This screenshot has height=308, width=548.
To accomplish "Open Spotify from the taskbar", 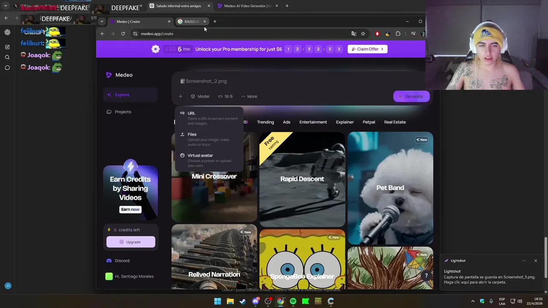I will (293, 301).
